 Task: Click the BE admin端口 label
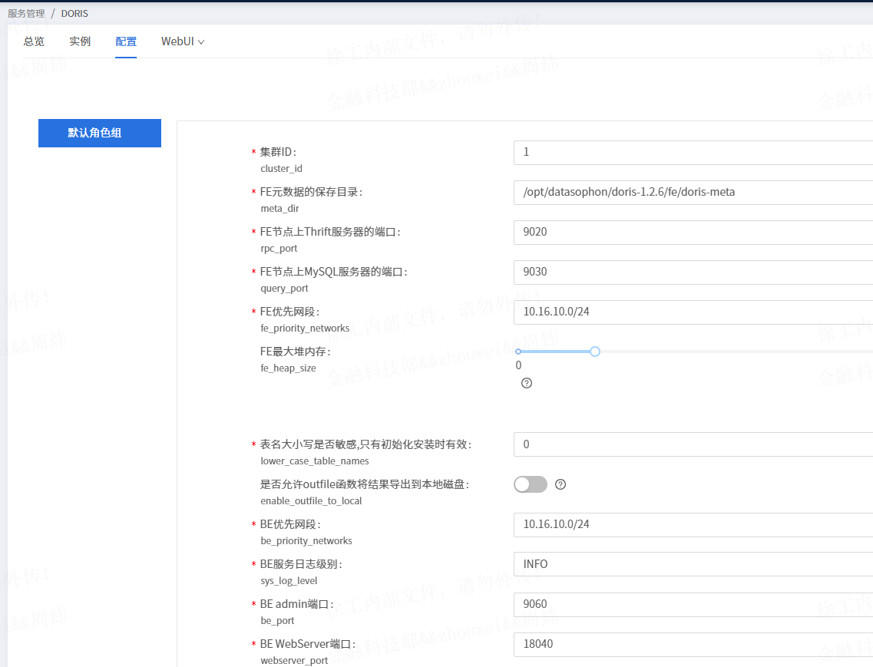pyautogui.click(x=296, y=604)
